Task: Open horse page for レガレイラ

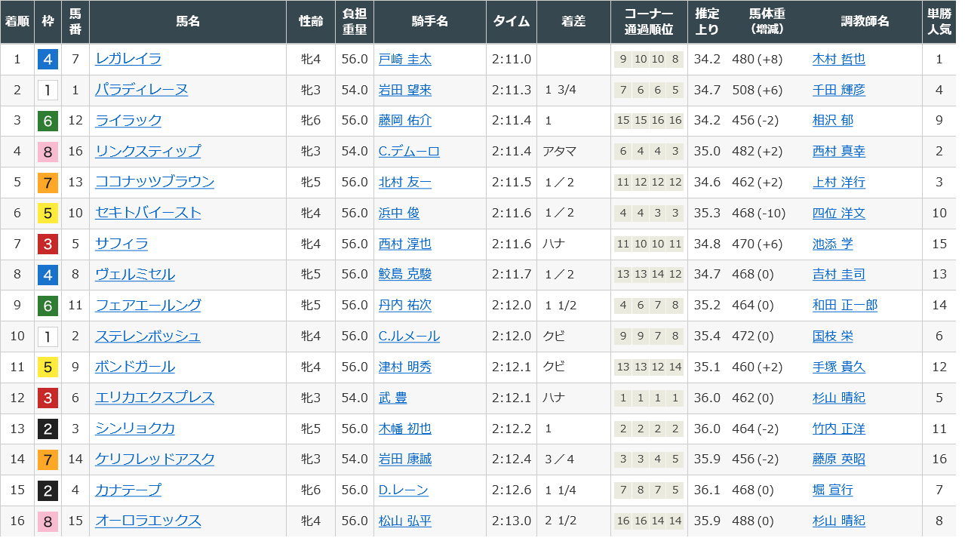Action: (x=128, y=59)
